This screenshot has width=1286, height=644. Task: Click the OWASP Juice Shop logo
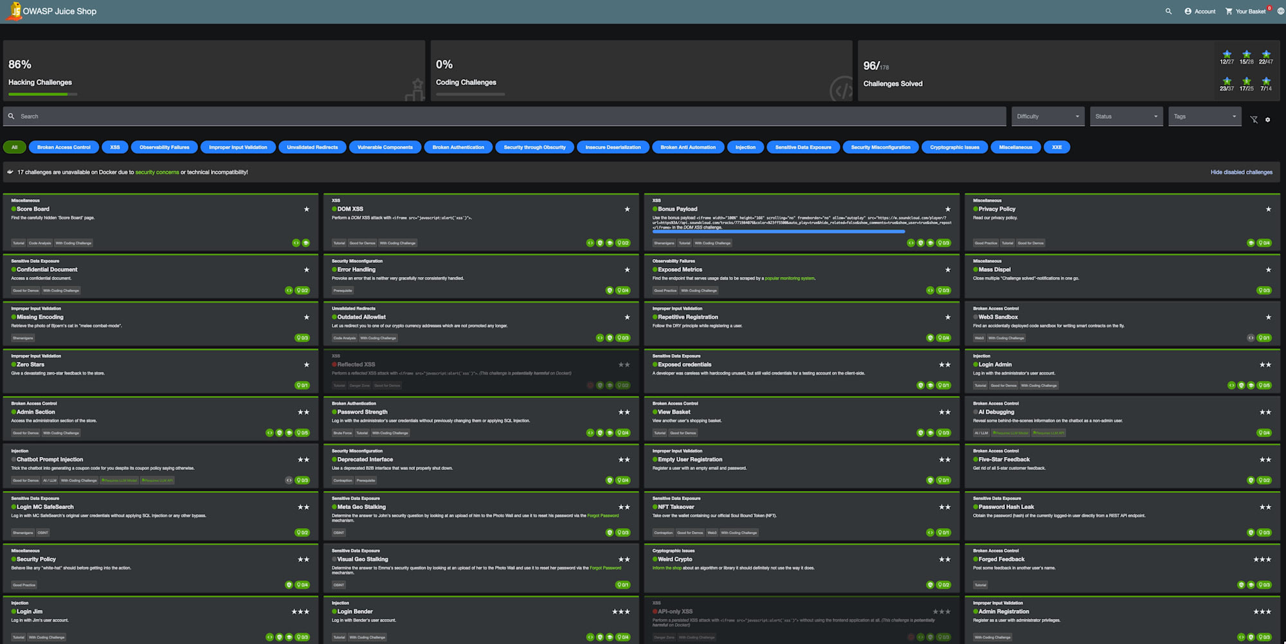(x=14, y=11)
